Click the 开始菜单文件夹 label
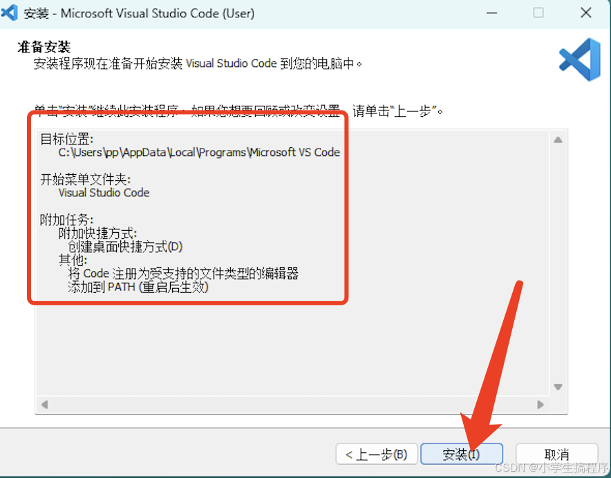The image size is (611, 478). pos(85,180)
